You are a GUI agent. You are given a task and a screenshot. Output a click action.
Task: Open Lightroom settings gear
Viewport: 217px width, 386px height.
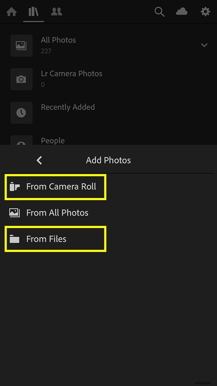pos(205,12)
